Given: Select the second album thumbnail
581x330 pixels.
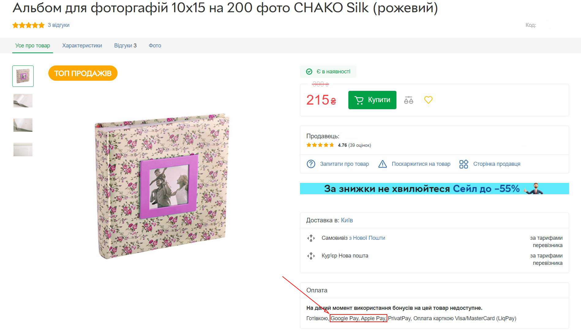Looking at the screenshot, I should 23,101.
